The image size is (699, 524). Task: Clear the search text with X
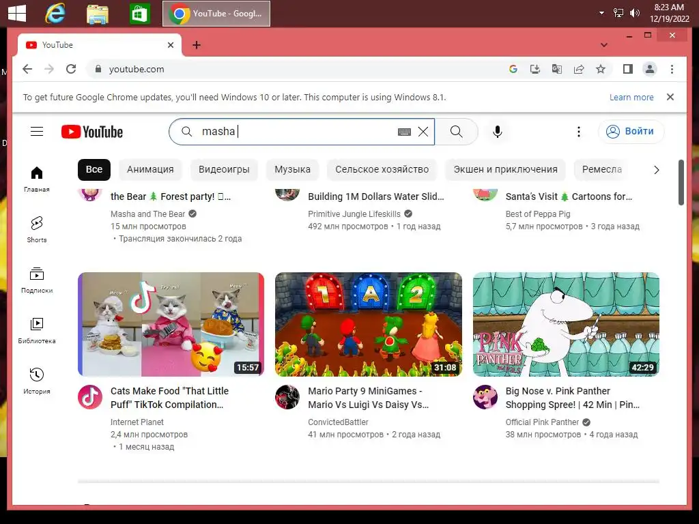(x=423, y=132)
